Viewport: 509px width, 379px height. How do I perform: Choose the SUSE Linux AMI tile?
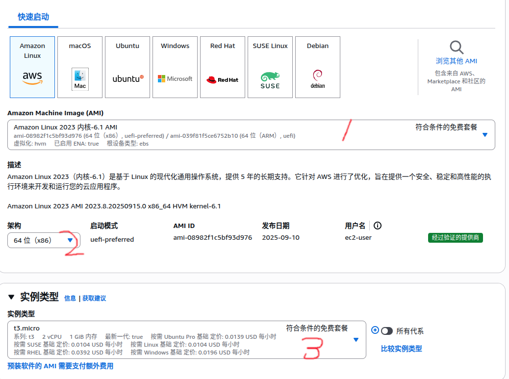[270, 67]
